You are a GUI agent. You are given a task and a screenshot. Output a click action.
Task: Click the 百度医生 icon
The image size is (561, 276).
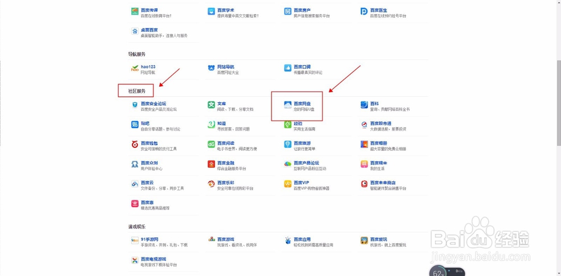(364, 12)
